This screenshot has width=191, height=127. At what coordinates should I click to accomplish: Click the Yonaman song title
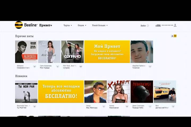[136, 68]
